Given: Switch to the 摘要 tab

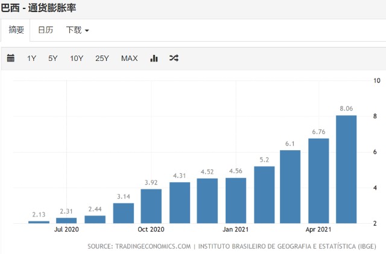Looking at the screenshot, I should [16, 30].
